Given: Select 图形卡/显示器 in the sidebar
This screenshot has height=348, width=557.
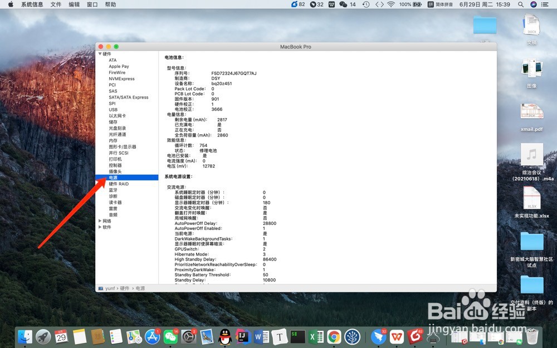Looking at the screenshot, I should 122,146.
